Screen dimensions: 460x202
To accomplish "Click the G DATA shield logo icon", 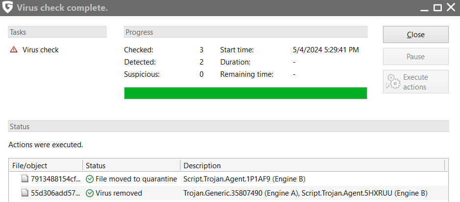I will click(x=7, y=7).
